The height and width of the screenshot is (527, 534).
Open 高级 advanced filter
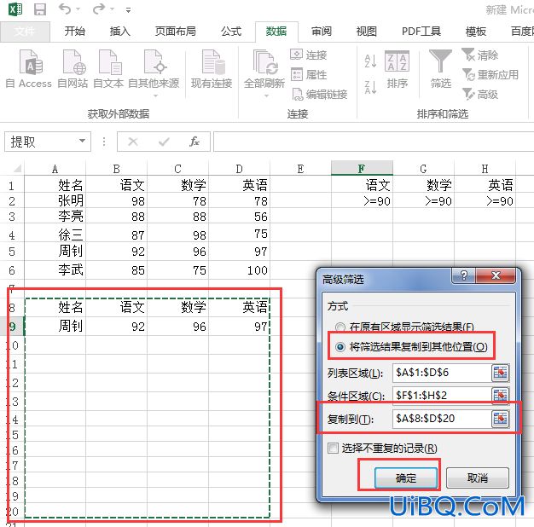(x=480, y=94)
